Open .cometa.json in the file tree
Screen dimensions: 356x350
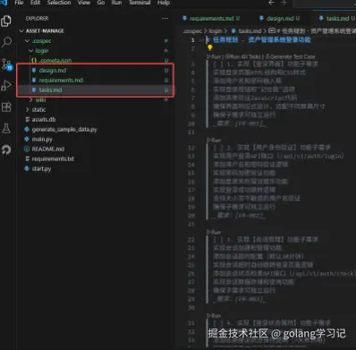pos(55,61)
